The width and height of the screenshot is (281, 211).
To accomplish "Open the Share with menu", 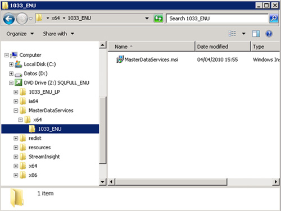I will (x=58, y=34).
